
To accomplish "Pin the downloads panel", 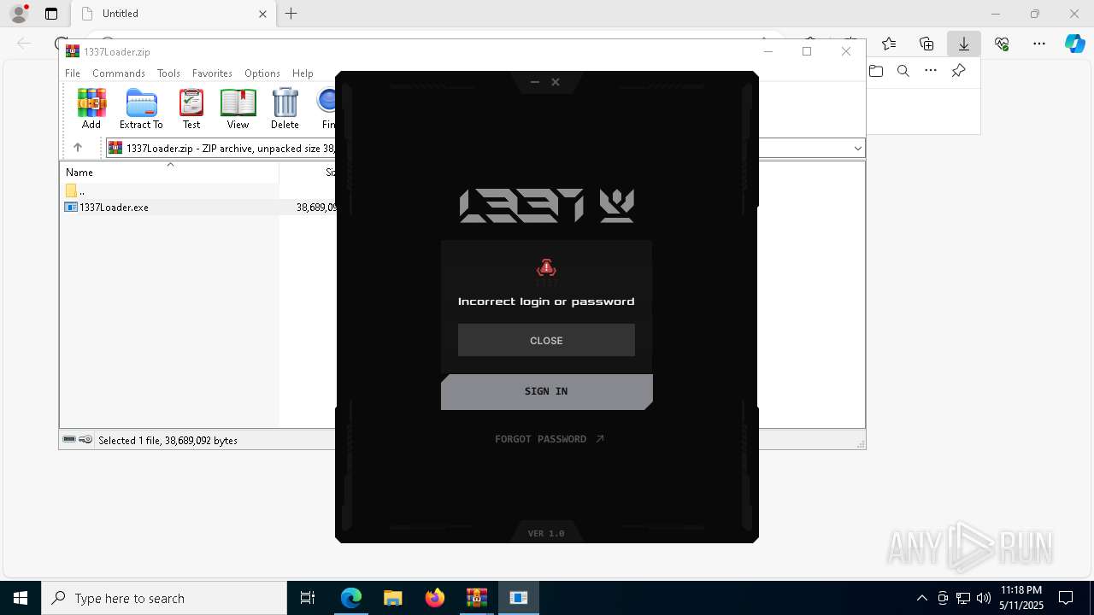I will pos(959,71).
